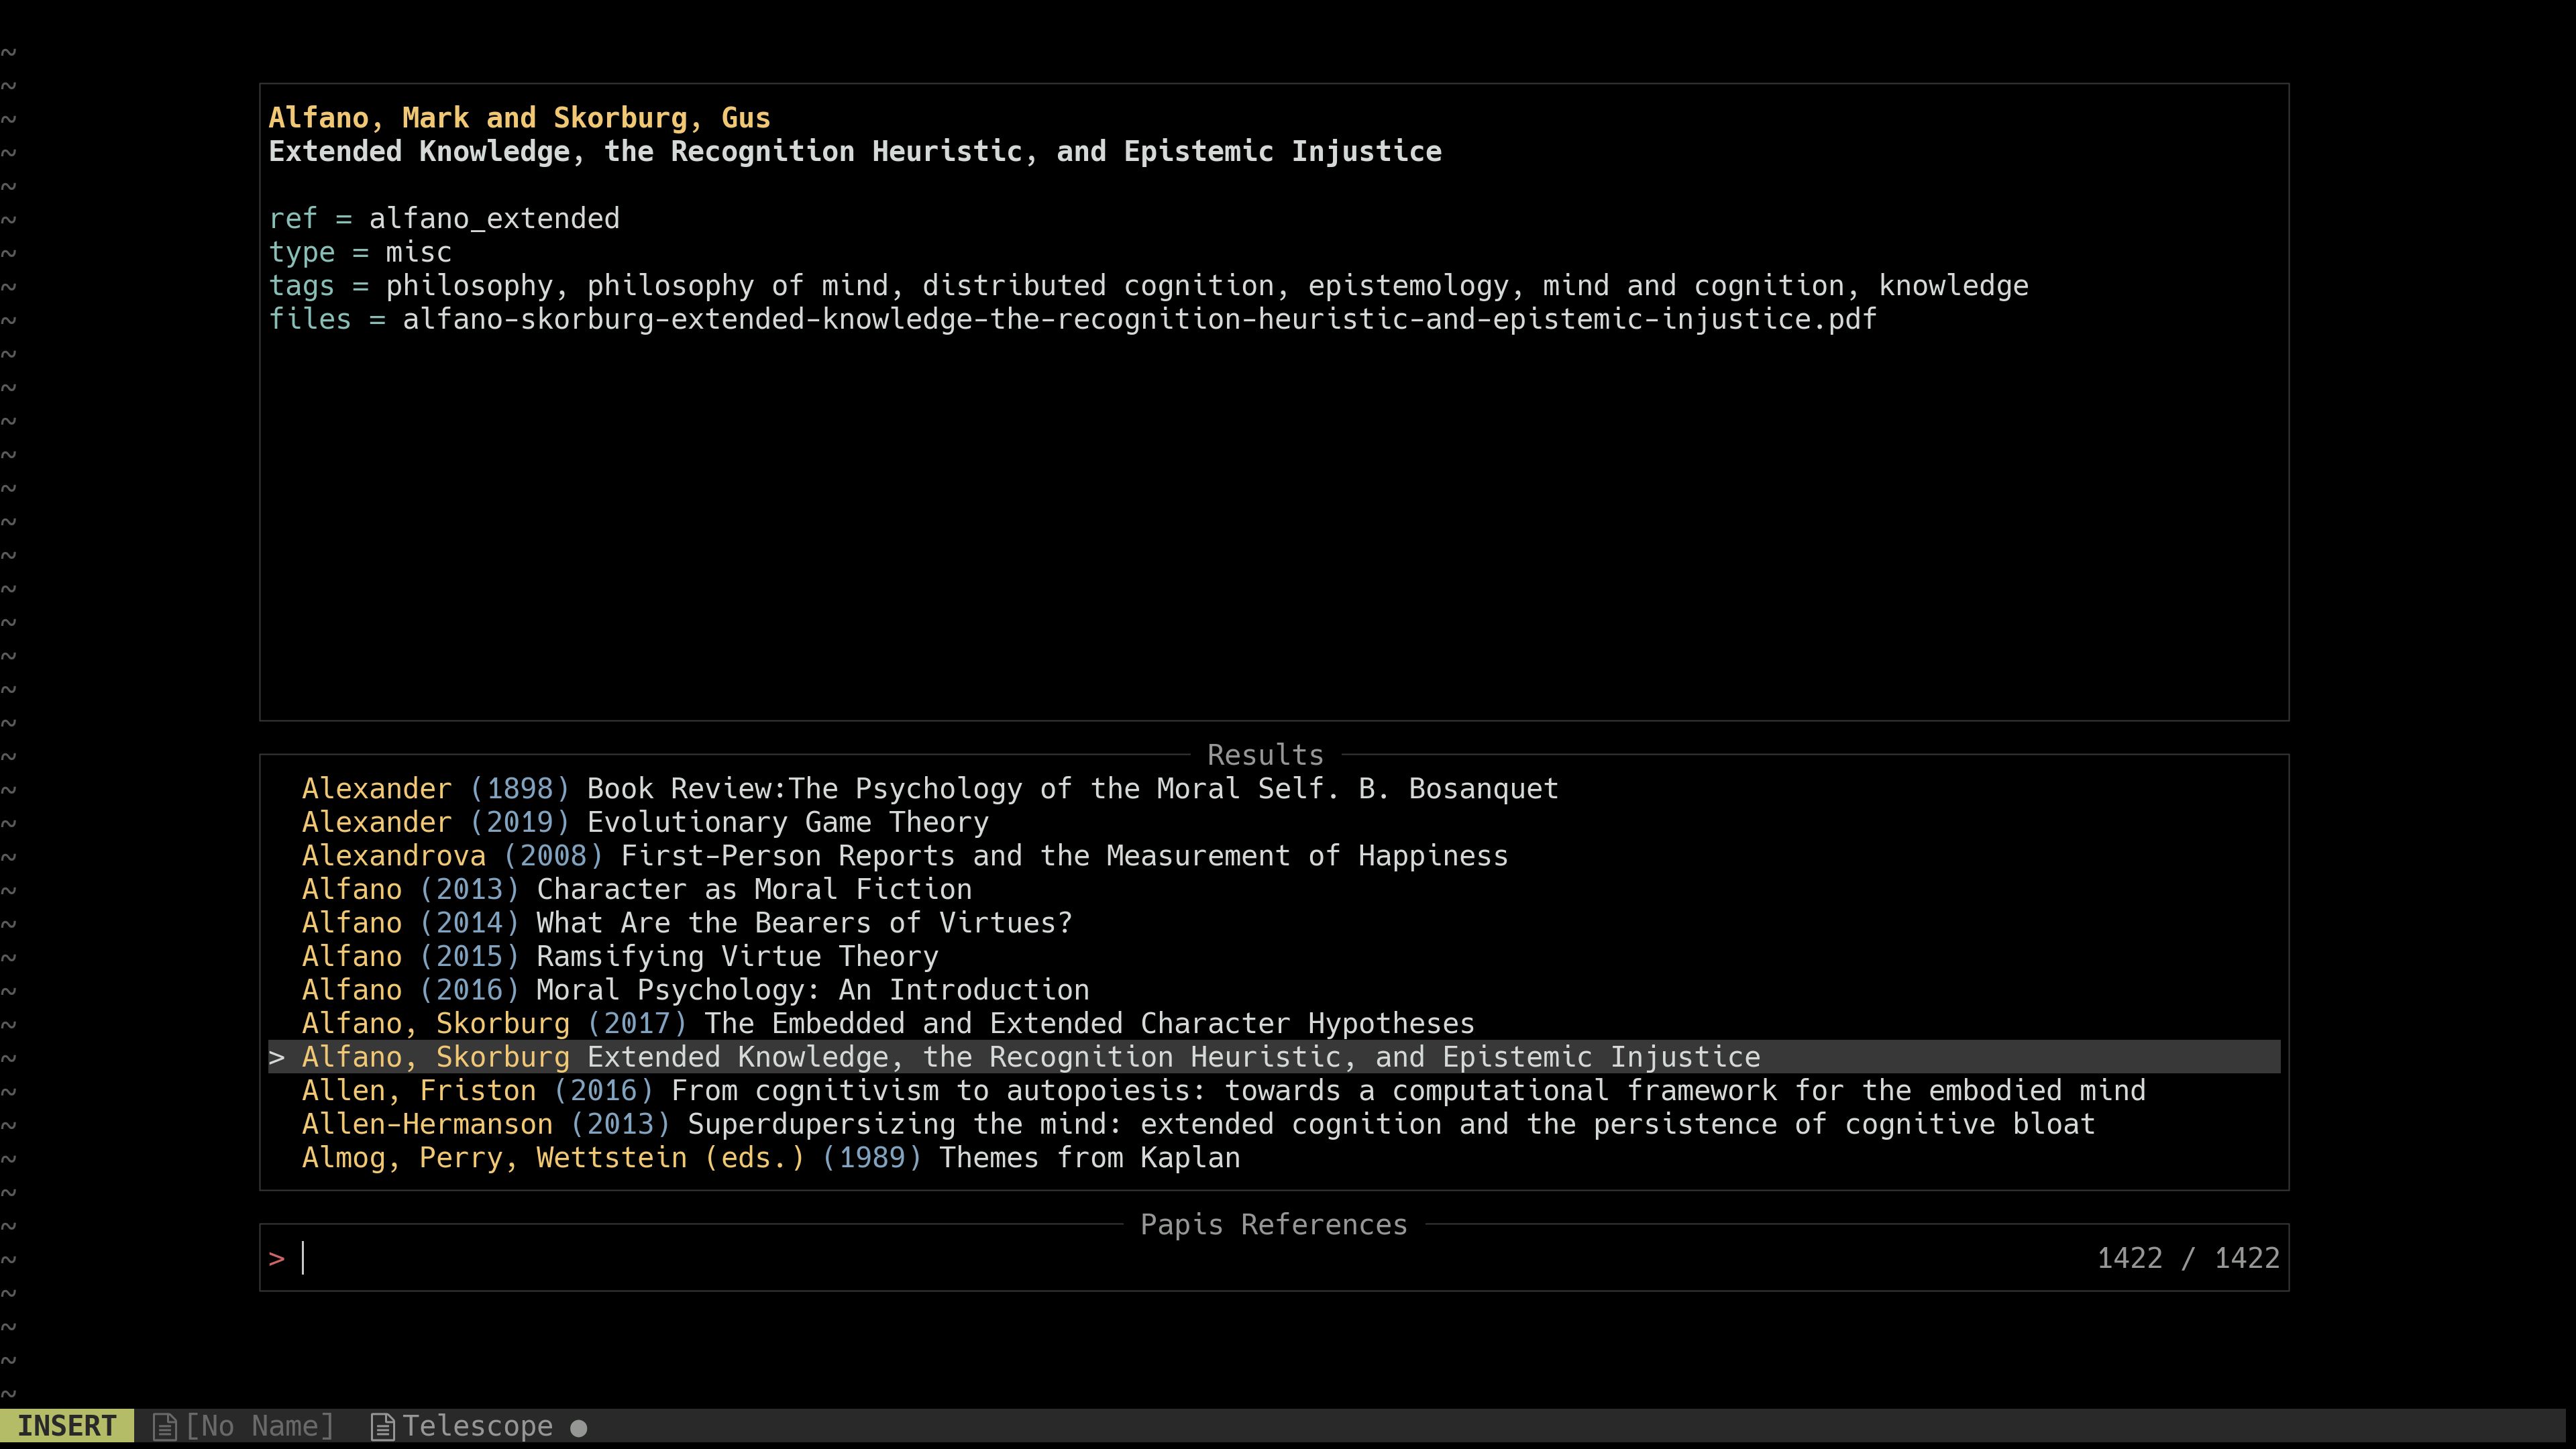The width and height of the screenshot is (2576, 1449).
Task: Click the PDF filename in the preview
Action: (x=1138, y=320)
